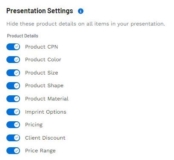
Task: Click the "Product Details" section heading
Action: click(23, 36)
